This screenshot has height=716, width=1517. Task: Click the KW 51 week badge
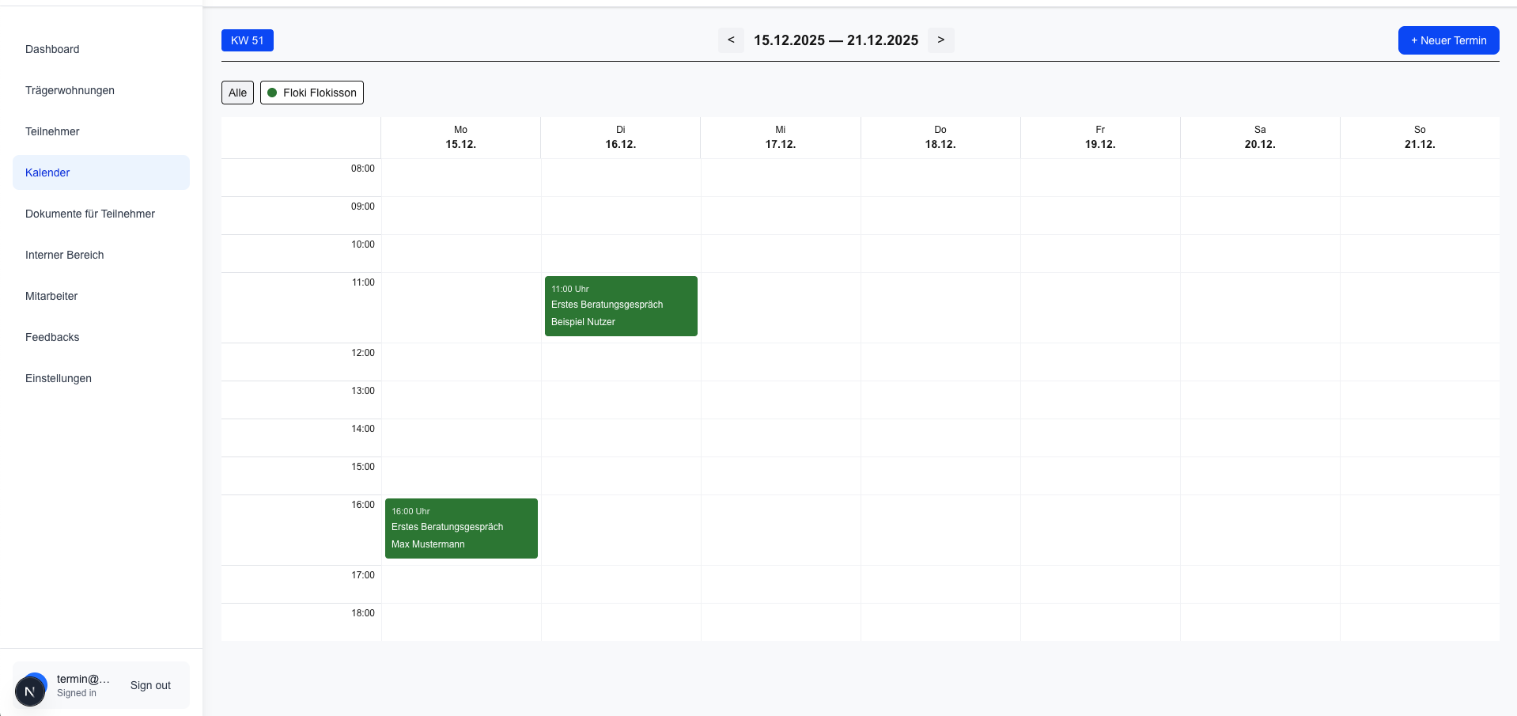247,40
